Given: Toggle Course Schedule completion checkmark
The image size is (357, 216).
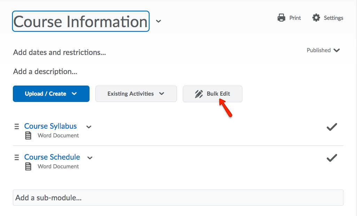Looking at the screenshot, I should 332,158.
